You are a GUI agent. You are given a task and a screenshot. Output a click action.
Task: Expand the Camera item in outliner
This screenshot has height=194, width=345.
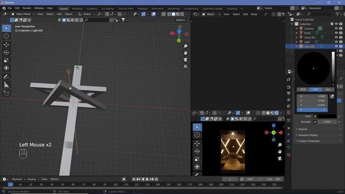[x=296, y=29]
